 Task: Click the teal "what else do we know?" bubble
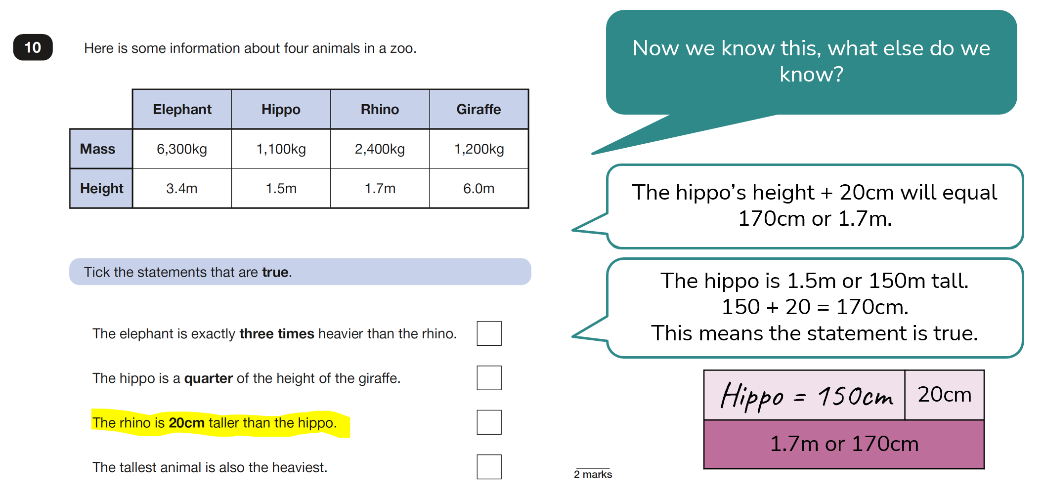811,62
